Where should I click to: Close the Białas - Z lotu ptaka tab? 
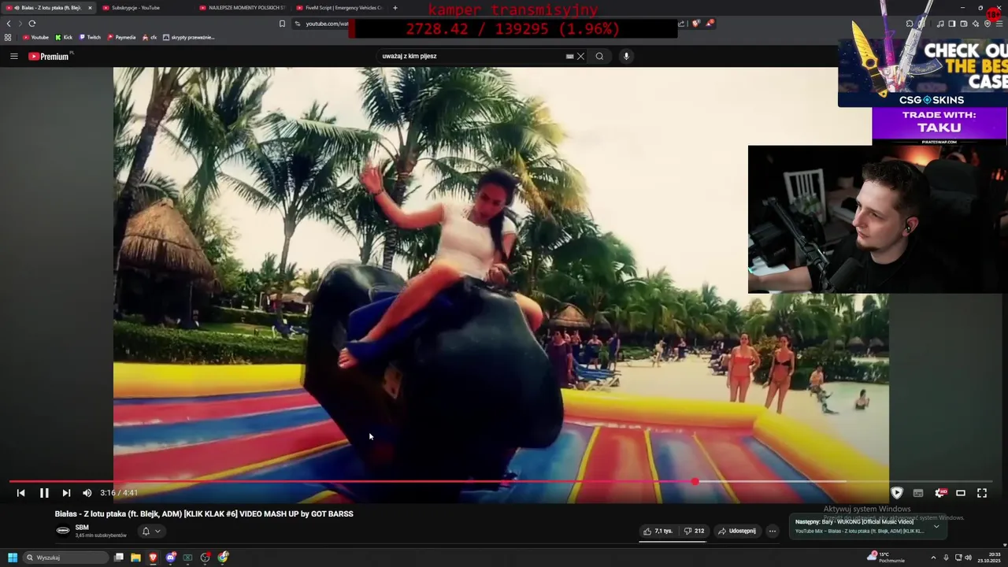[x=90, y=8]
